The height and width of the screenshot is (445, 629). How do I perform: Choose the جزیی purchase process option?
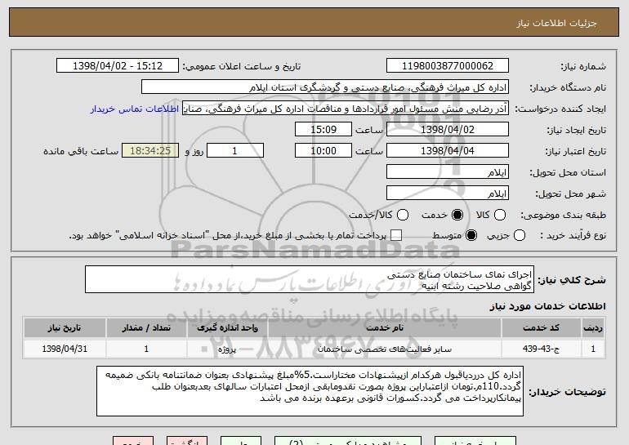coord(519,235)
